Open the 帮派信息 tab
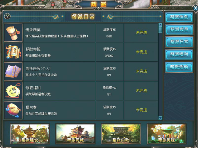This screenshot has width=198, height=148. 179,17
